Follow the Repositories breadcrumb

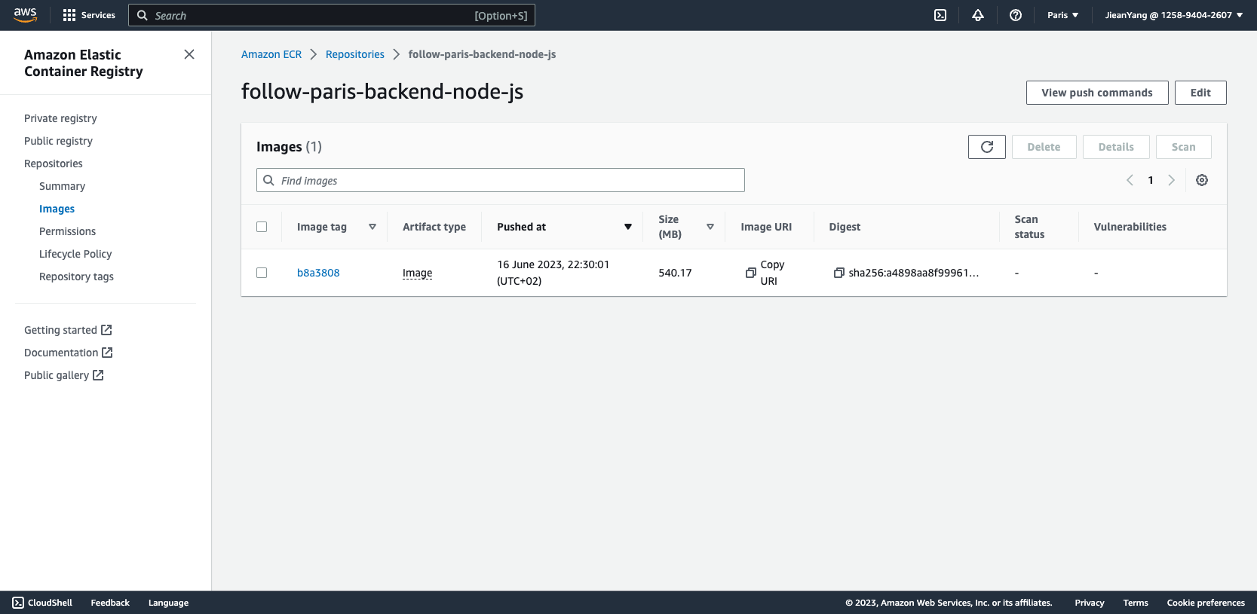coord(355,54)
